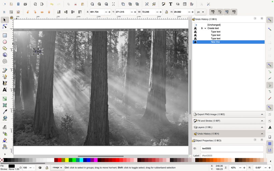The height and width of the screenshot is (171, 274).
Task: Toggle layer lock in status bar
Action: click(x=47, y=167)
